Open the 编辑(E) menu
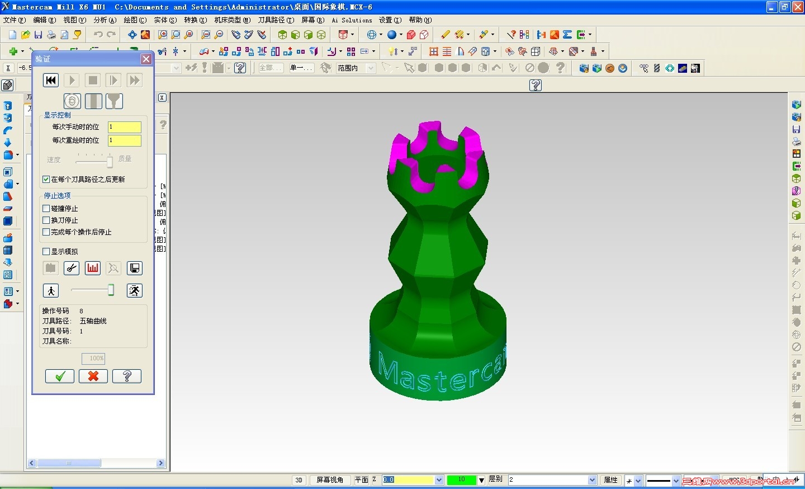 coord(45,20)
